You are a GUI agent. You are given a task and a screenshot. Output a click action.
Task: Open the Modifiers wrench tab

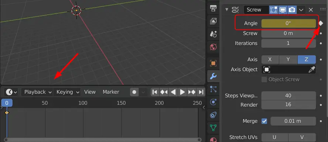[x=213, y=76]
